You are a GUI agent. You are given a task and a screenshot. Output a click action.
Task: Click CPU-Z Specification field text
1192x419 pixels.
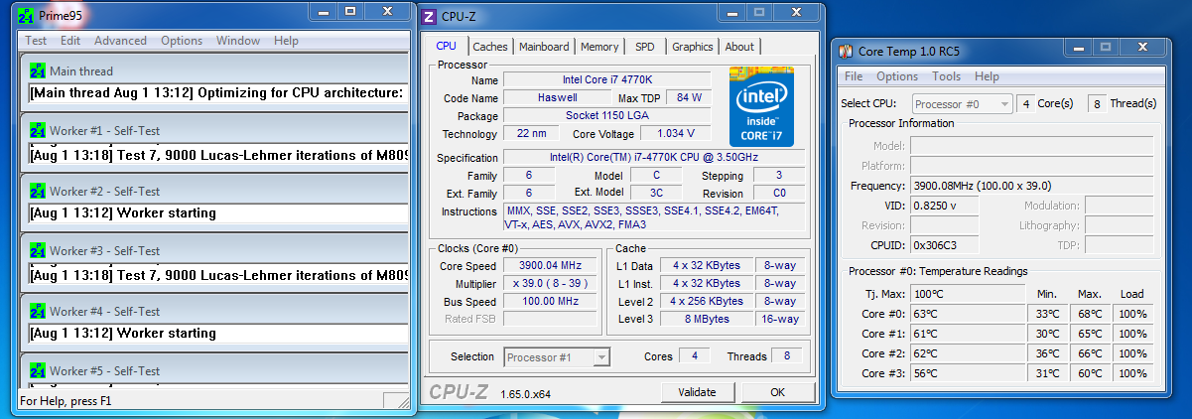click(656, 158)
